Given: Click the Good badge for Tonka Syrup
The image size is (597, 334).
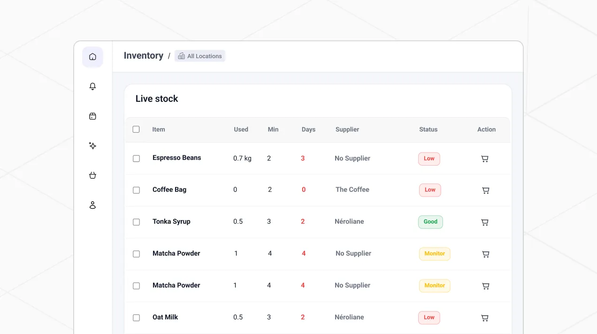Looking at the screenshot, I should (430, 222).
